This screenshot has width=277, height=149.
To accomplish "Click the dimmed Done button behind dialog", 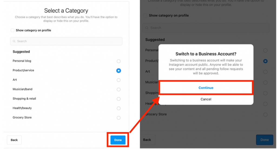I will coord(265,140).
